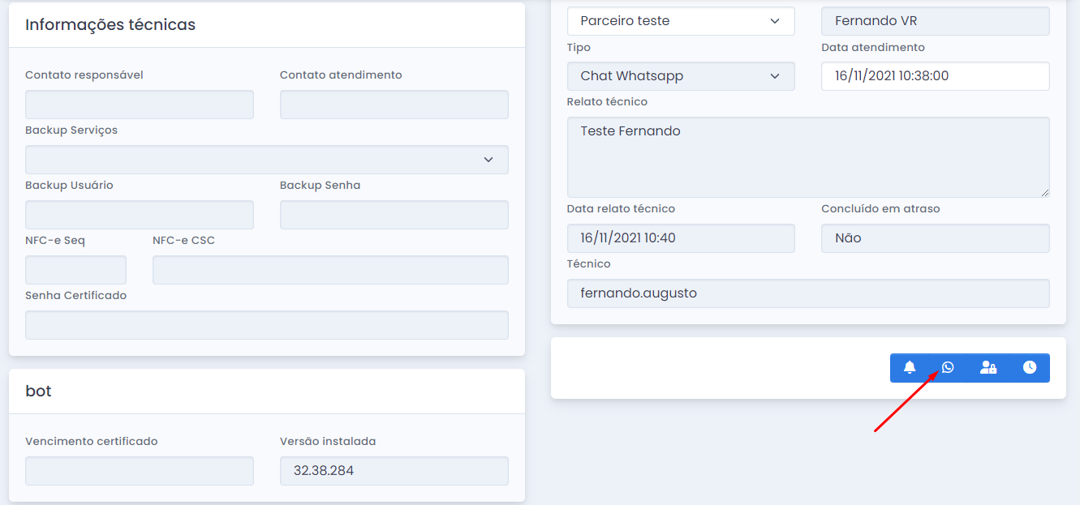Open the Parceiro teste dropdown

[x=680, y=21]
